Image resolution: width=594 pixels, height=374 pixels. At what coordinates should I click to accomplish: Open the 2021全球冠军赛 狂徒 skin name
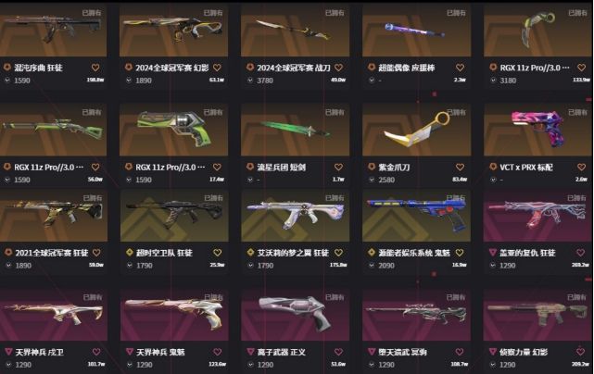tap(52, 253)
